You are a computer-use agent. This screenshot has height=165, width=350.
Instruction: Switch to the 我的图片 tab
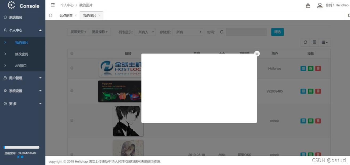click(x=90, y=16)
